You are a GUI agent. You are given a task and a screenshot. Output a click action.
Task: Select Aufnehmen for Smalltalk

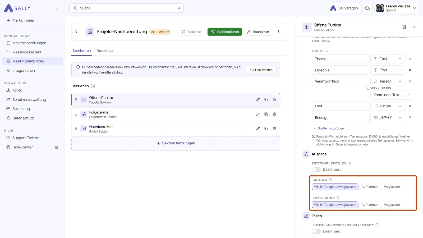click(x=370, y=187)
